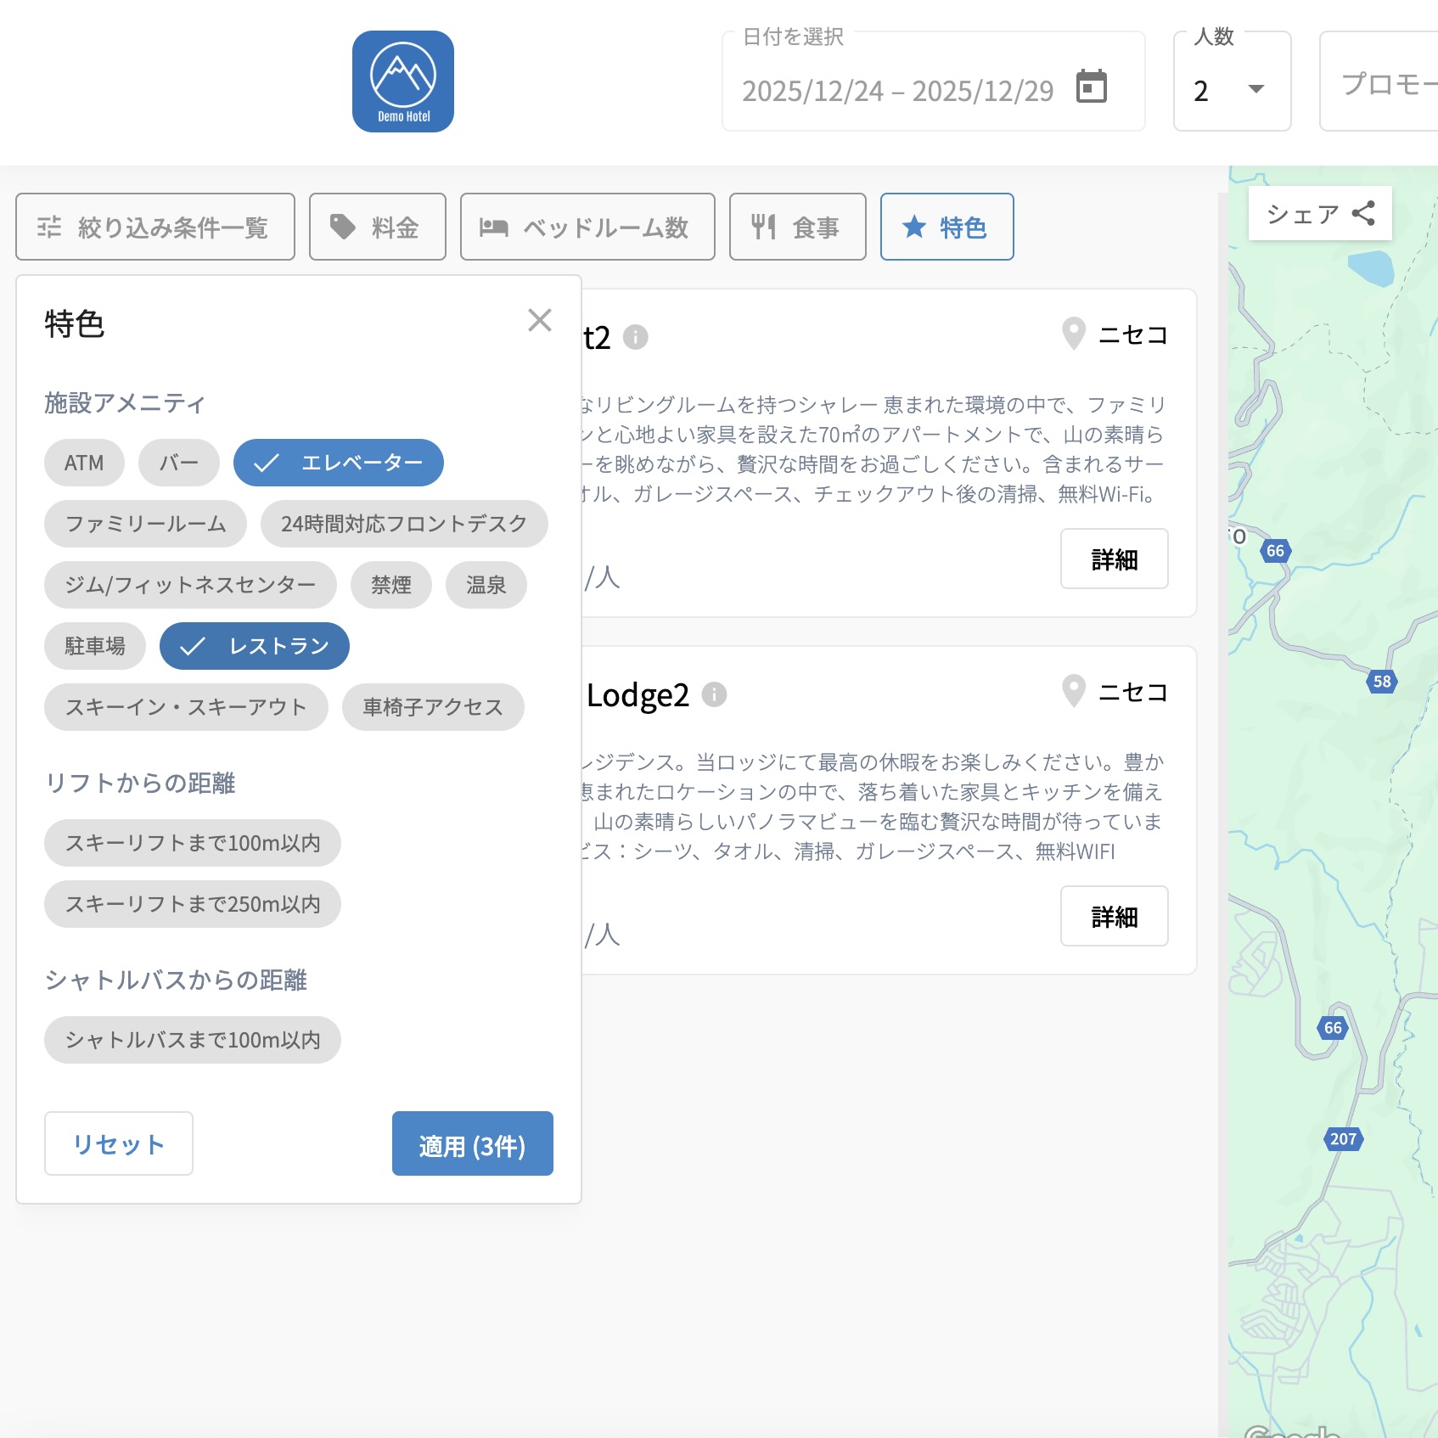
Task: Click the date range input field
Action: (897, 90)
